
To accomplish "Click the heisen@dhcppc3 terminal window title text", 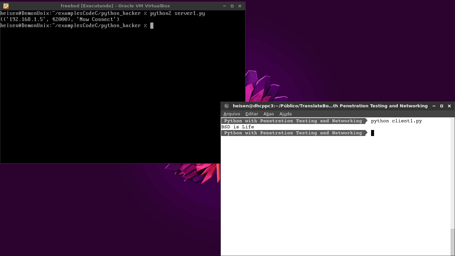I will (x=330, y=106).
